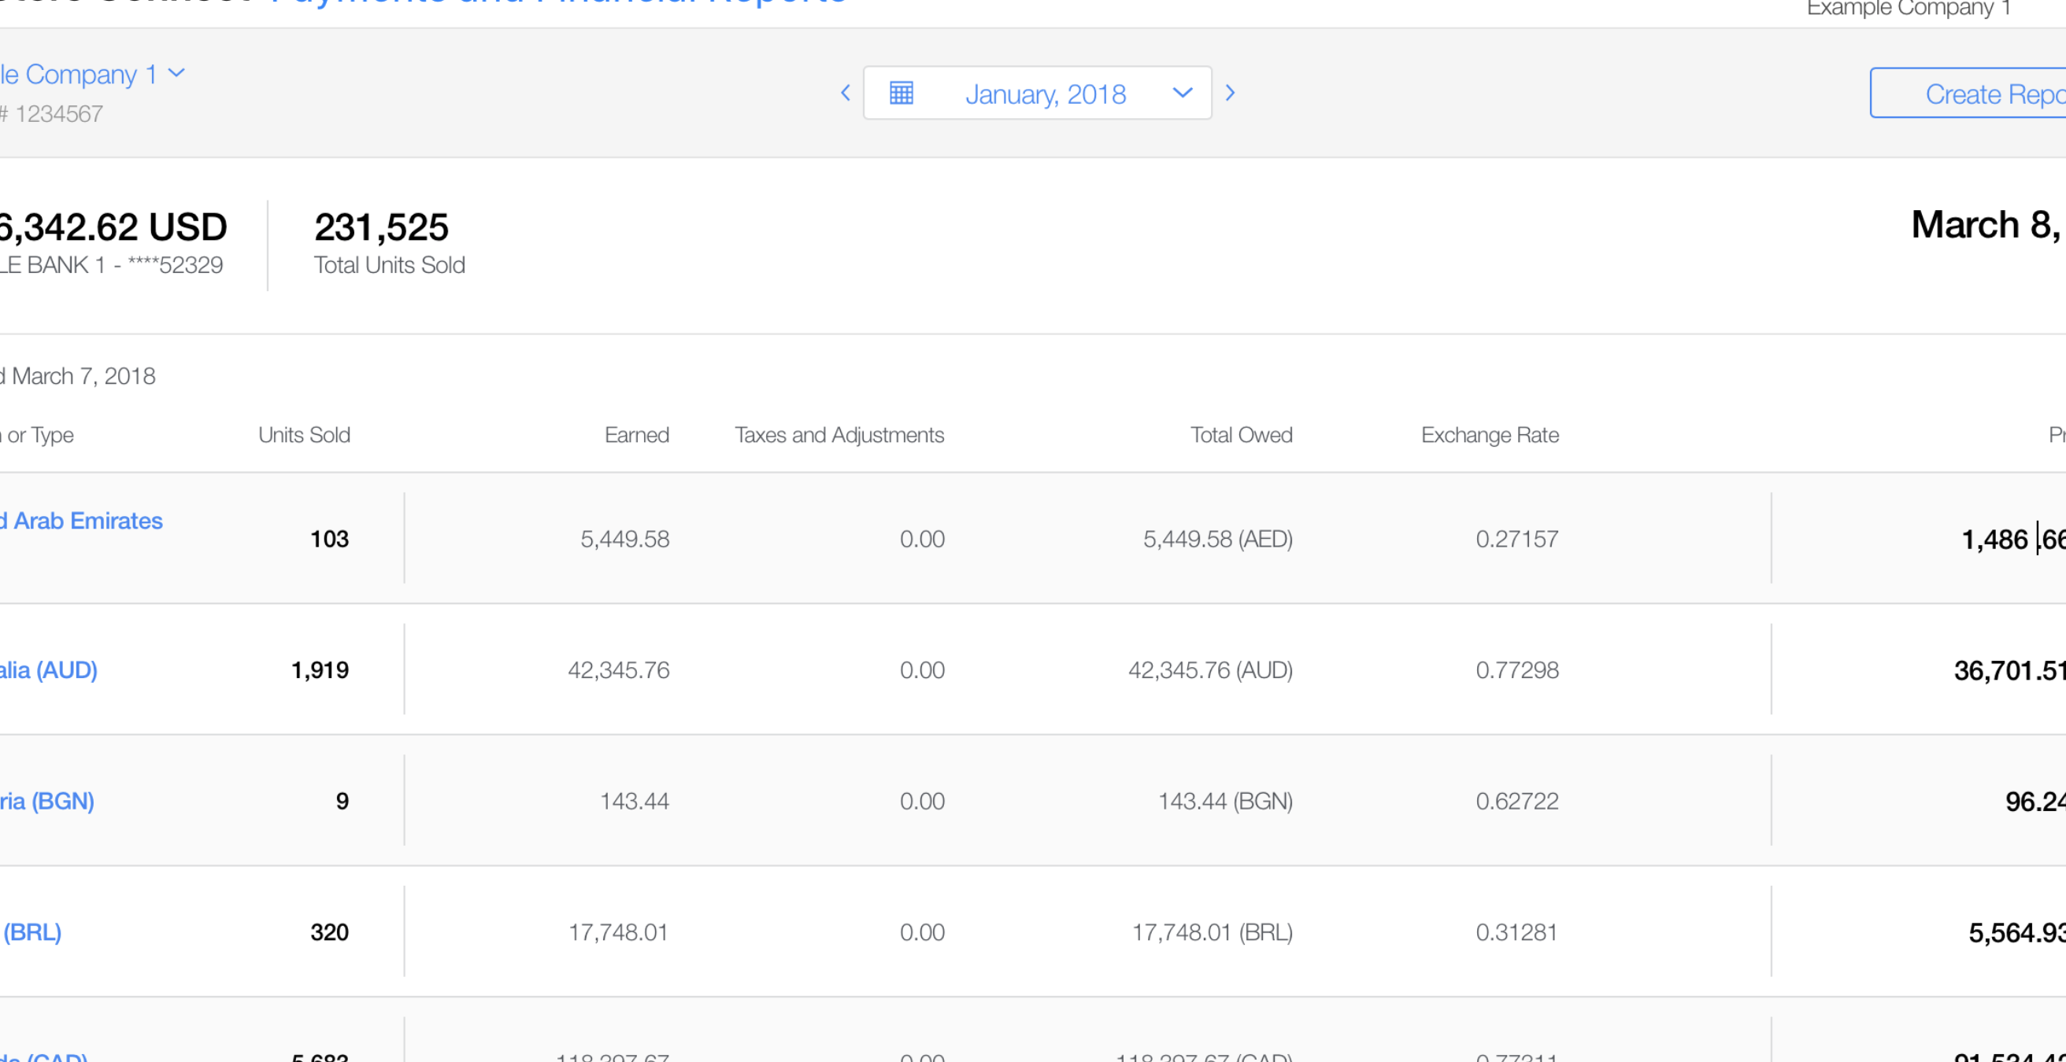Select the Earned value 143.44

(x=635, y=802)
